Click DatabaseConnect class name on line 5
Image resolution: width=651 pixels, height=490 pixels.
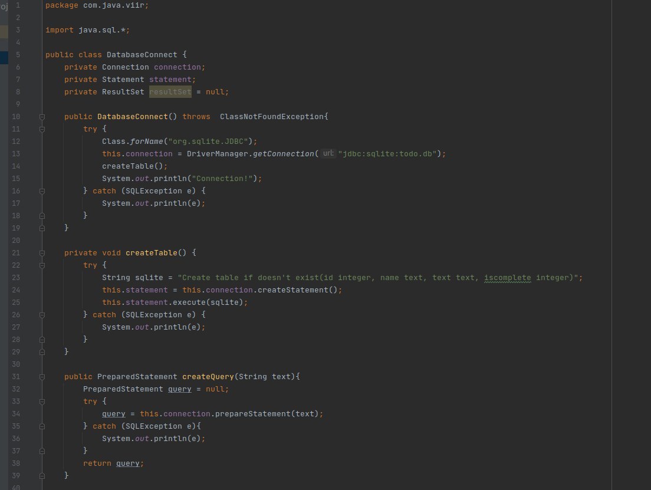coord(142,55)
